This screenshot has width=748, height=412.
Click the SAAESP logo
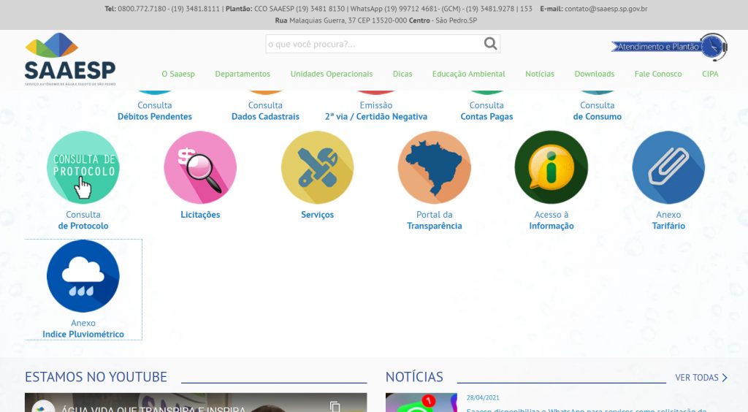pos(70,58)
